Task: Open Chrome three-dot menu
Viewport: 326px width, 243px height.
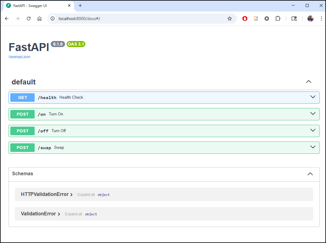Action: (x=321, y=19)
